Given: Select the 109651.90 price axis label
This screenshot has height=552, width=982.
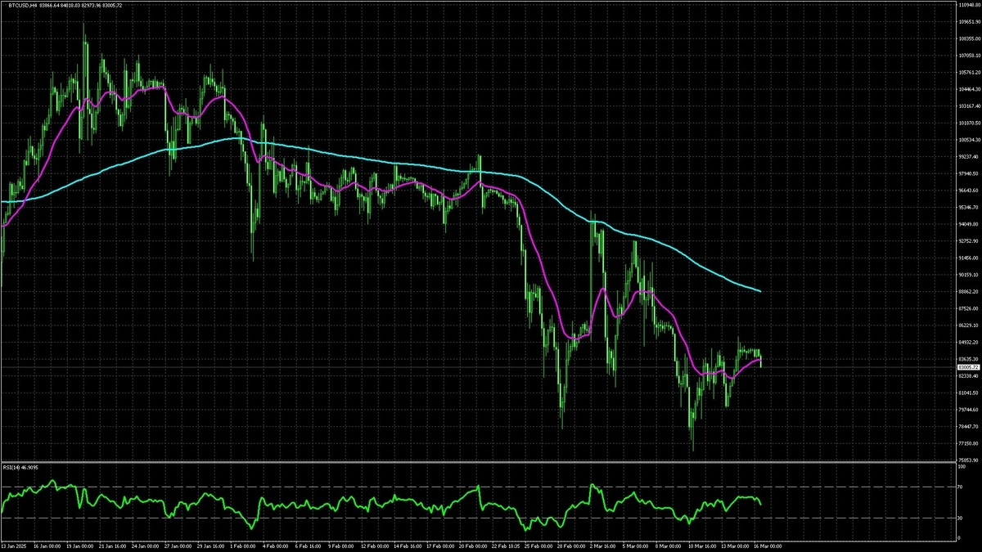Looking at the screenshot, I should tap(969, 22).
